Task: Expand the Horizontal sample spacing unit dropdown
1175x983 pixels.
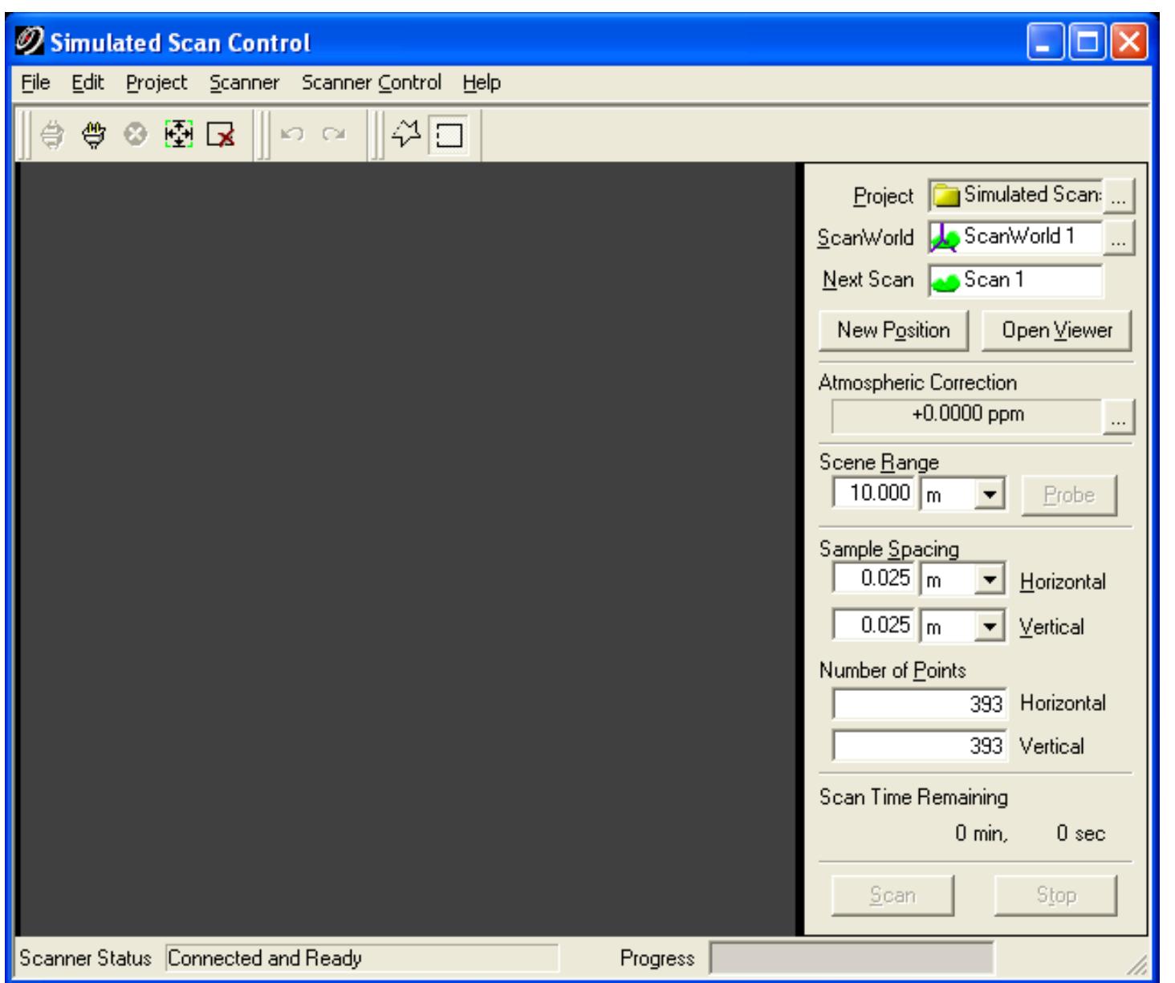Action: 990,579
